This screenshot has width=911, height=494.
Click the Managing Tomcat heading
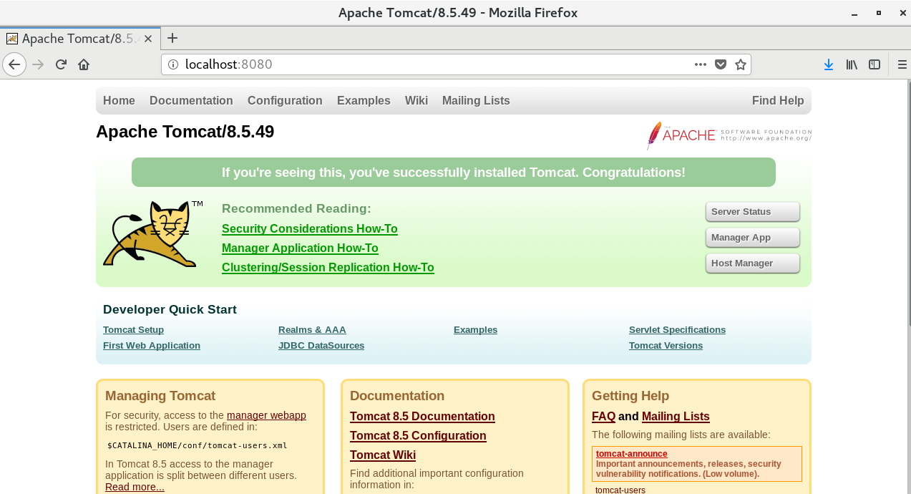pos(160,396)
